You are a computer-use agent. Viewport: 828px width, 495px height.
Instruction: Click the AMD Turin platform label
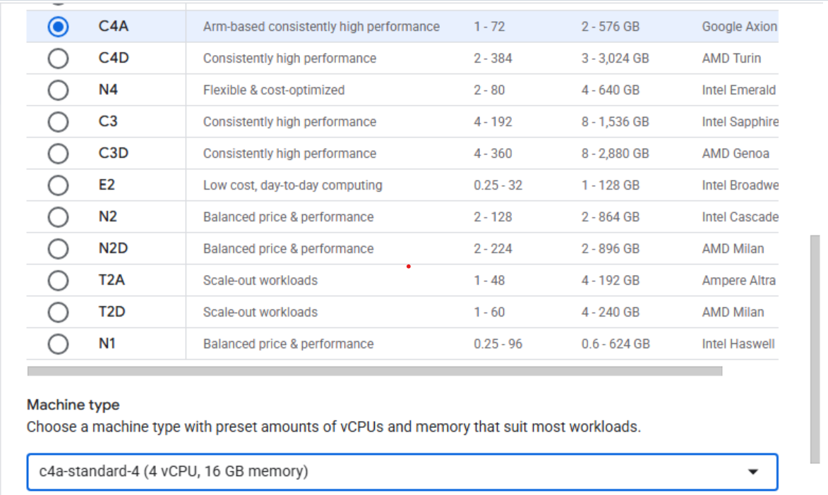coord(733,58)
